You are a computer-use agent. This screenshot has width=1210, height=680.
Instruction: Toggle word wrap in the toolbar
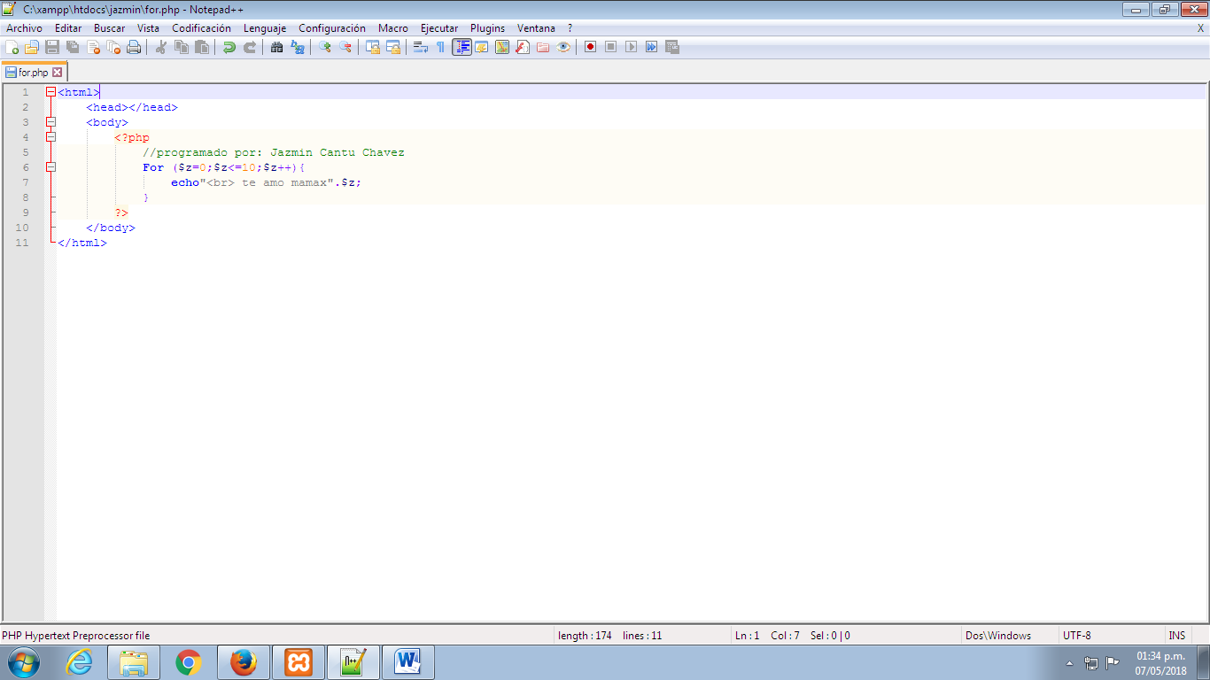pyautogui.click(x=418, y=47)
